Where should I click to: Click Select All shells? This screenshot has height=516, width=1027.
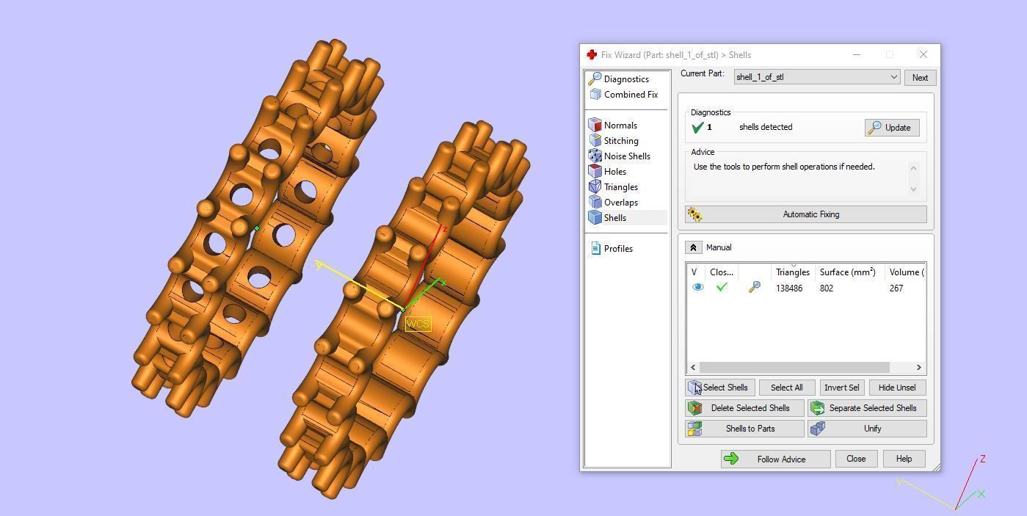pyautogui.click(x=786, y=388)
